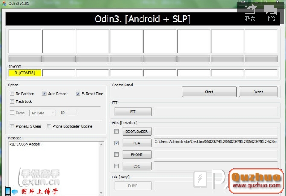Enable Phone EFS Clear
286x196 pixels.
point(12,126)
